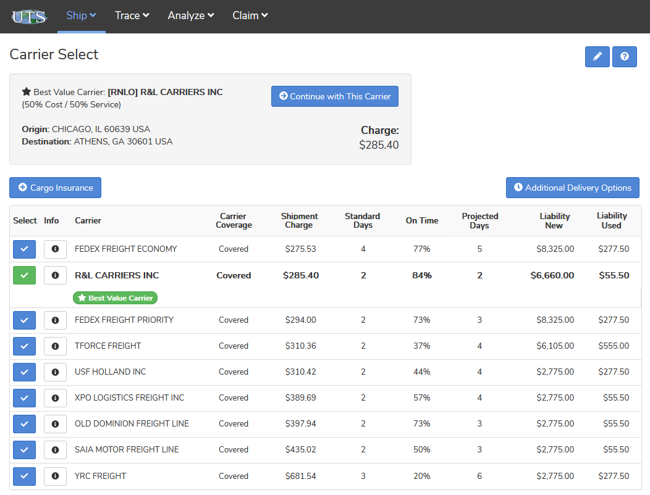The height and width of the screenshot is (495, 650).
Task: View info icon for TFORCE FREIGHT
Action: click(x=55, y=346)
